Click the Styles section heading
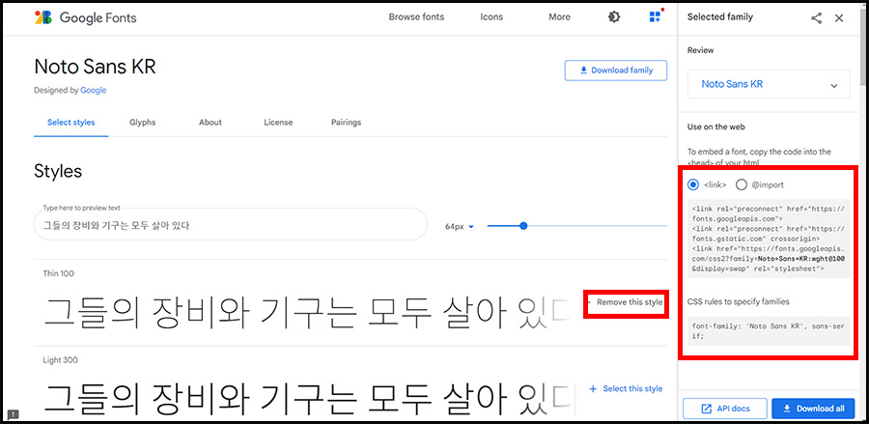 click(58, 171)
